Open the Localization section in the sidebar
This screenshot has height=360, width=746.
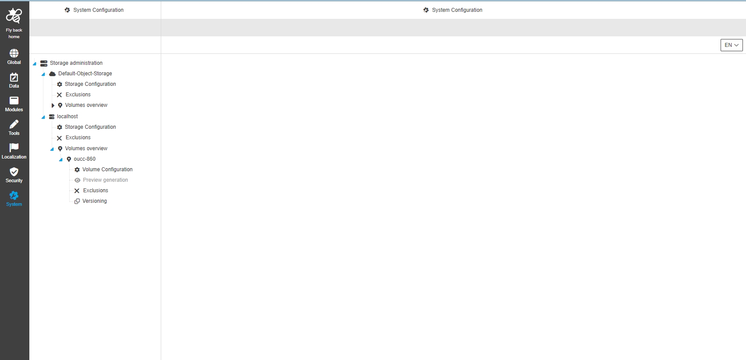(x=14, y=151)
